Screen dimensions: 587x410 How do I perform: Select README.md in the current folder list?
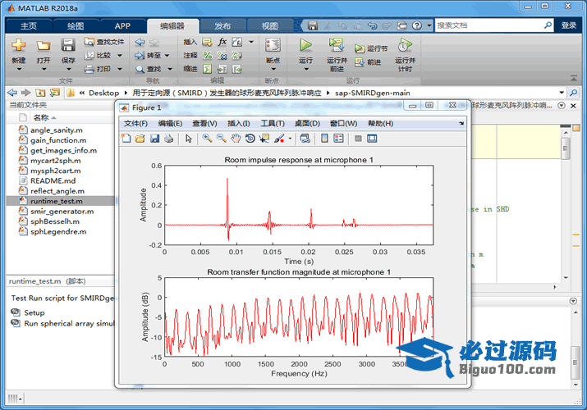[53, 180]
